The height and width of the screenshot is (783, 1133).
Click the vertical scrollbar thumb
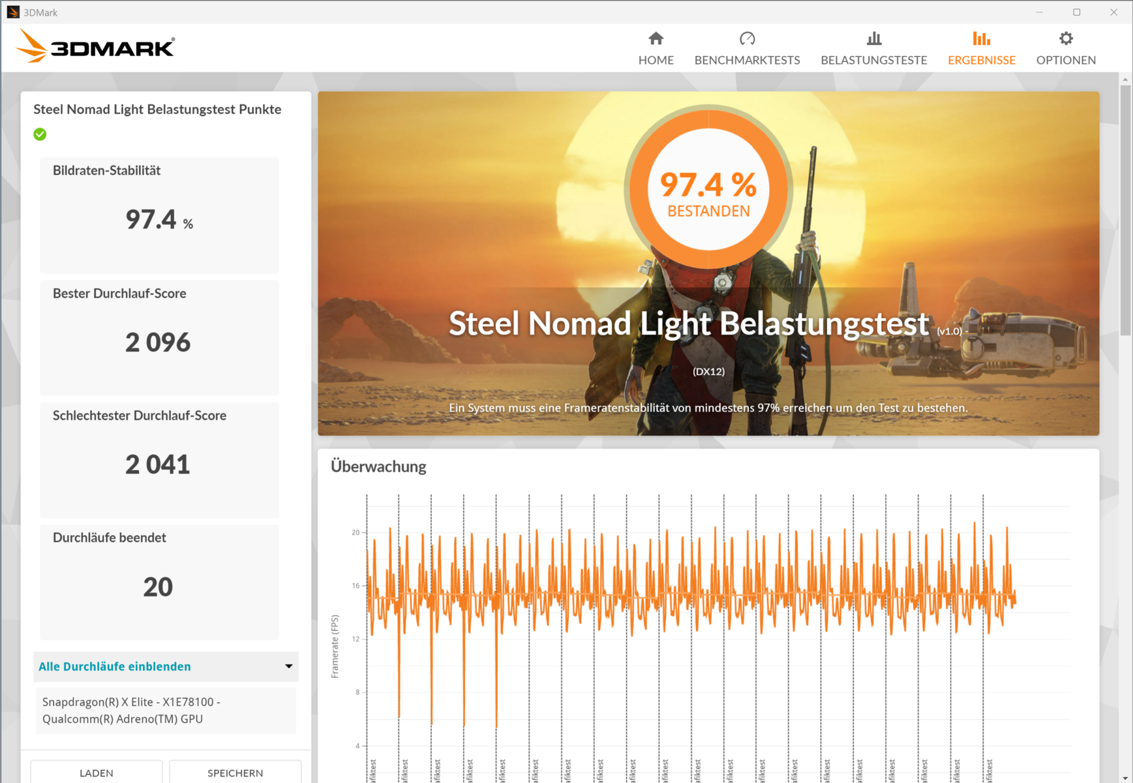point(1125,209)
